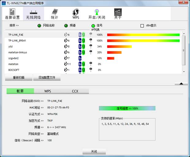This screenshot has height=157, width=190.
Task: Sort AP list by 频道 radio button
Action: click(66, 26)
